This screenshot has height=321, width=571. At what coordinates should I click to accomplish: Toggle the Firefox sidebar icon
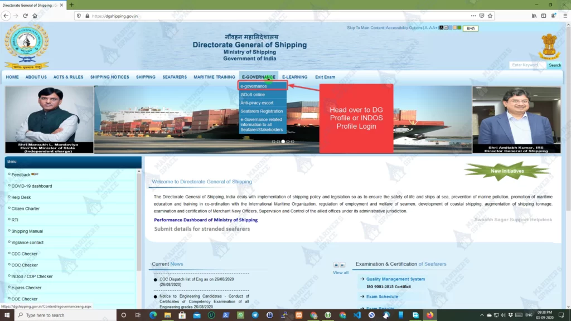click(x=543, y=16)
